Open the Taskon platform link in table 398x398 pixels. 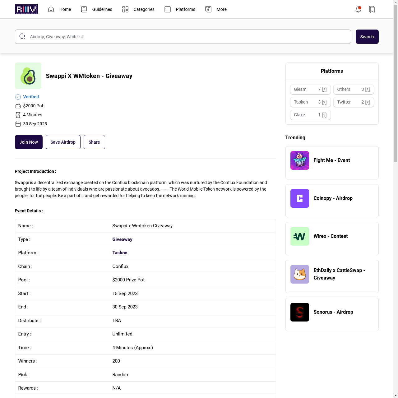(120, 253)
